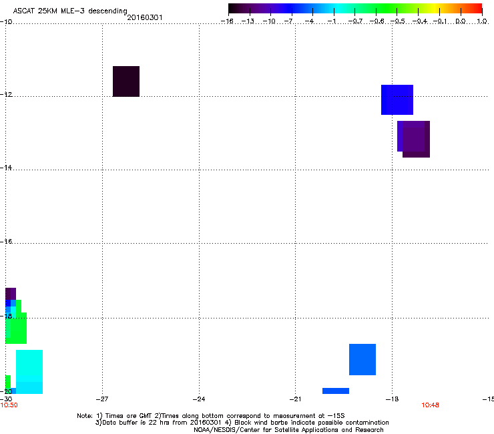This screenshot has width=494, height=434.
Task: Click the blue square cell below latitude -18
Action: (x=362, y=359)
